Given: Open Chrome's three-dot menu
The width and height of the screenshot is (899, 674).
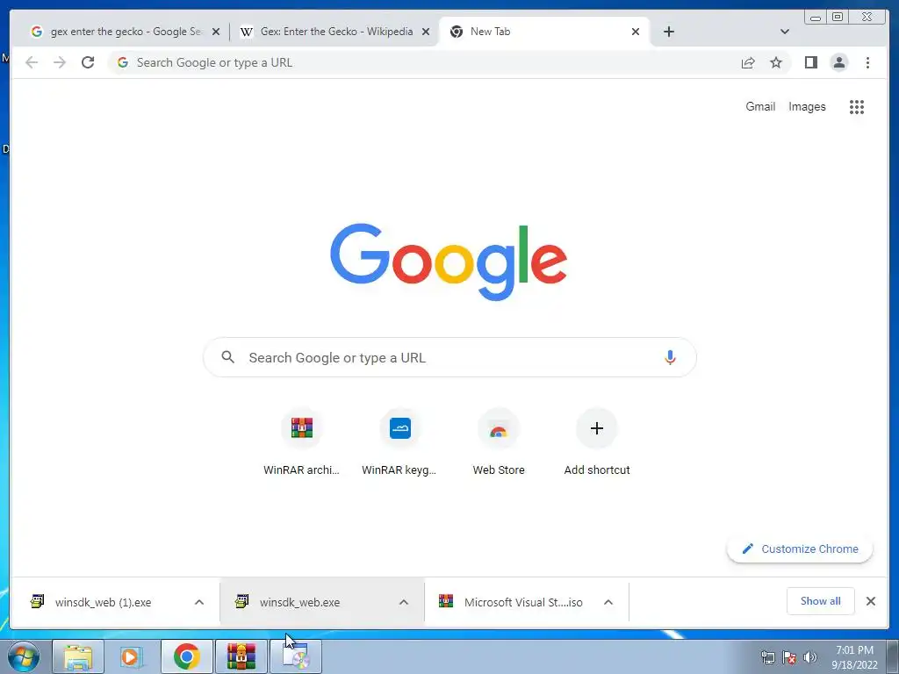Looking at the screenshot, I should 867,62.
